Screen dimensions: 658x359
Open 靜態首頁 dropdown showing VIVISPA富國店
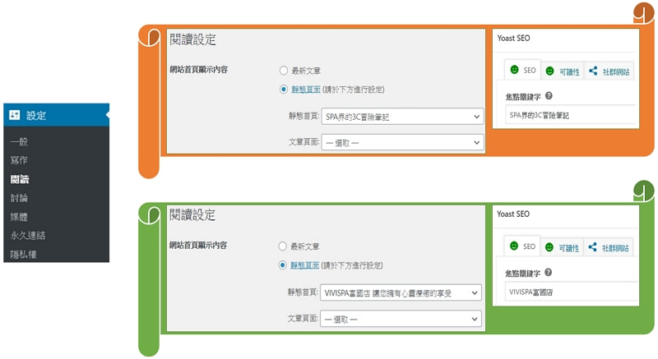pos(401,292)
